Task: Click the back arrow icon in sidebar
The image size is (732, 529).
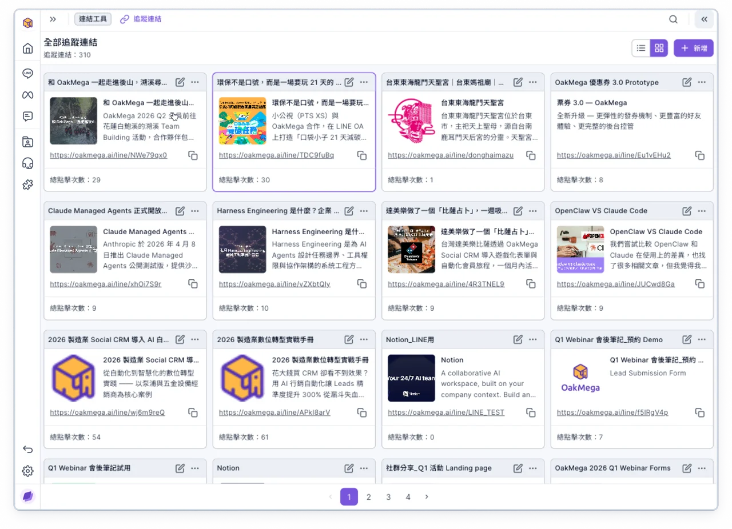Action: coord(27,450)
